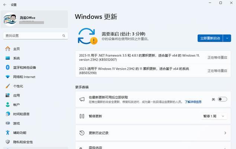Click the back arrow in the title bar
236x149 pixels.
click(x=5, y=5)
